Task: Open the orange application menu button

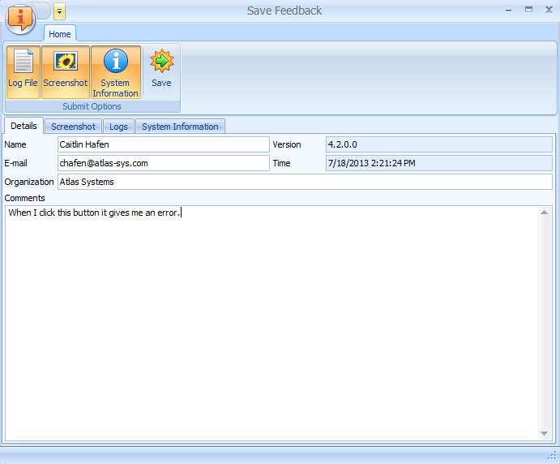Action: point(19,17)
